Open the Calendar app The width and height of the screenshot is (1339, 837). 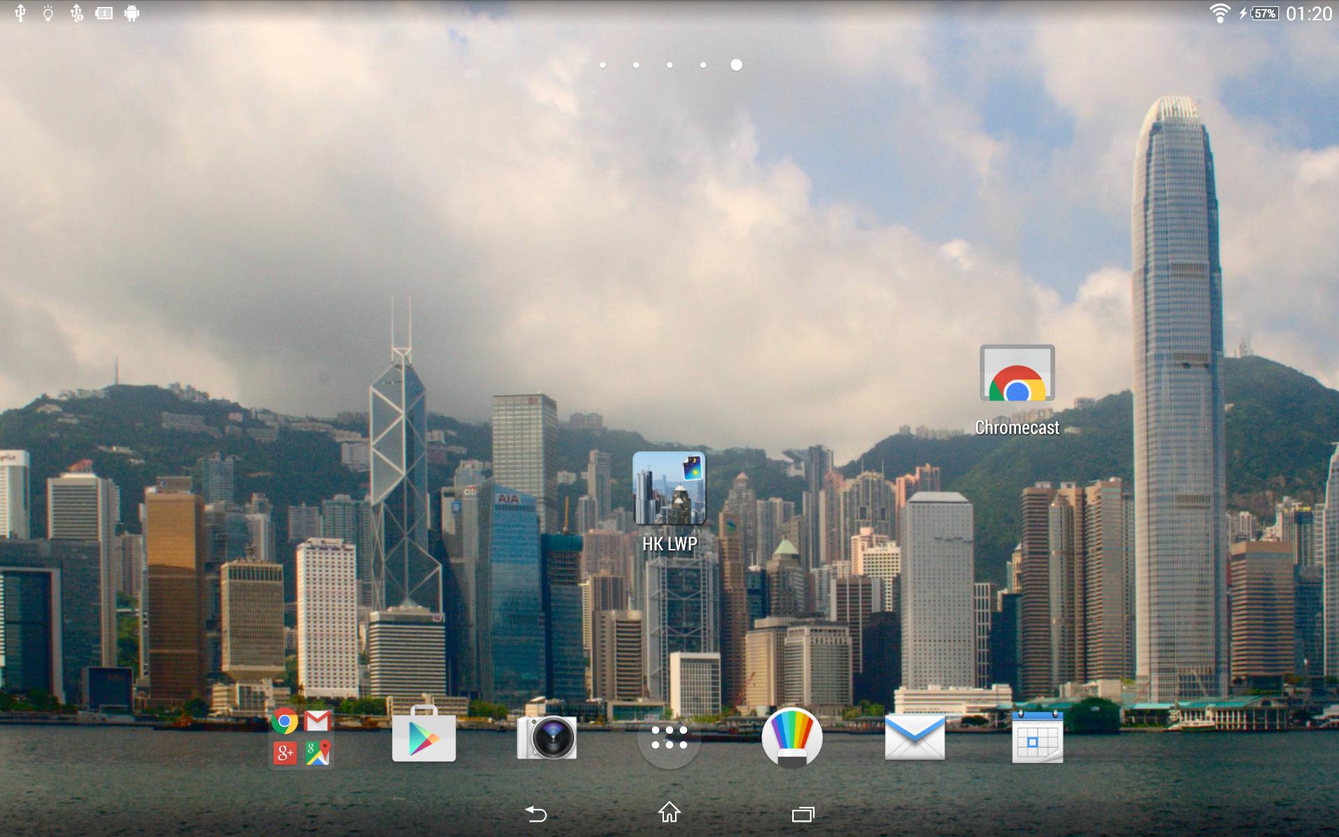[x=1038, y=737]
